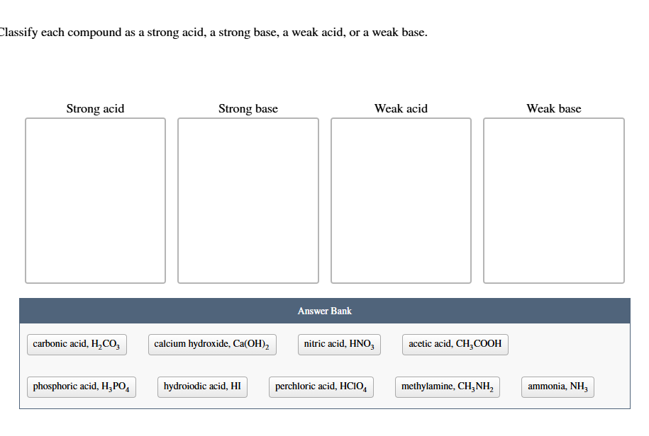Click the Weak acid drop zone

pos(400,200)
